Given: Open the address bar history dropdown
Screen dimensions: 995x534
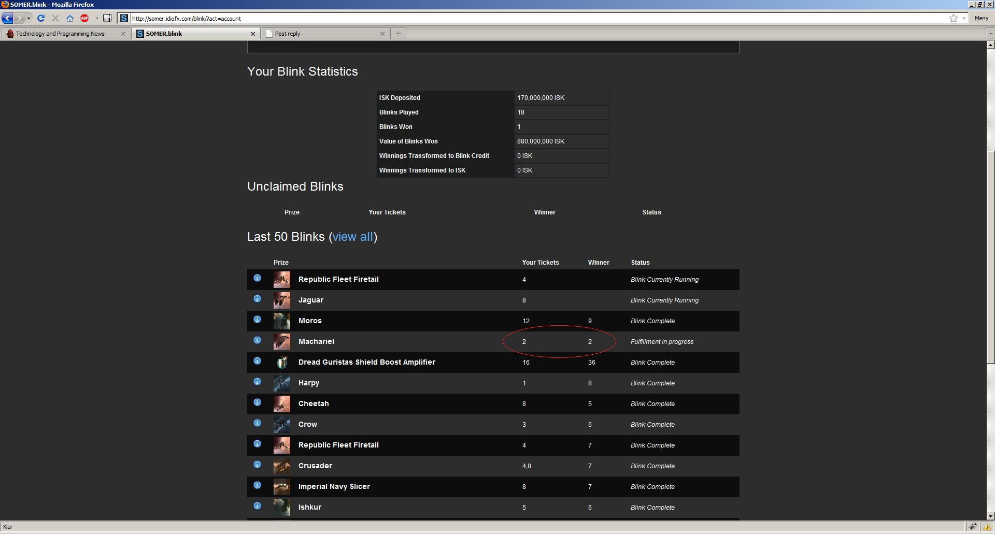Looking at the screenshot, I should (964, 18).
